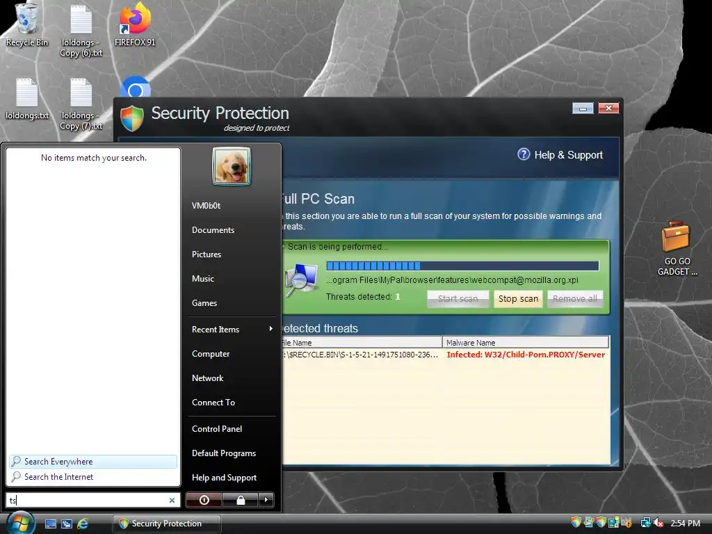Screen dimensions: 712x534
Task: Click the scan magnifier computer icon
Action: pyautogui.click(x=302, y=280)
